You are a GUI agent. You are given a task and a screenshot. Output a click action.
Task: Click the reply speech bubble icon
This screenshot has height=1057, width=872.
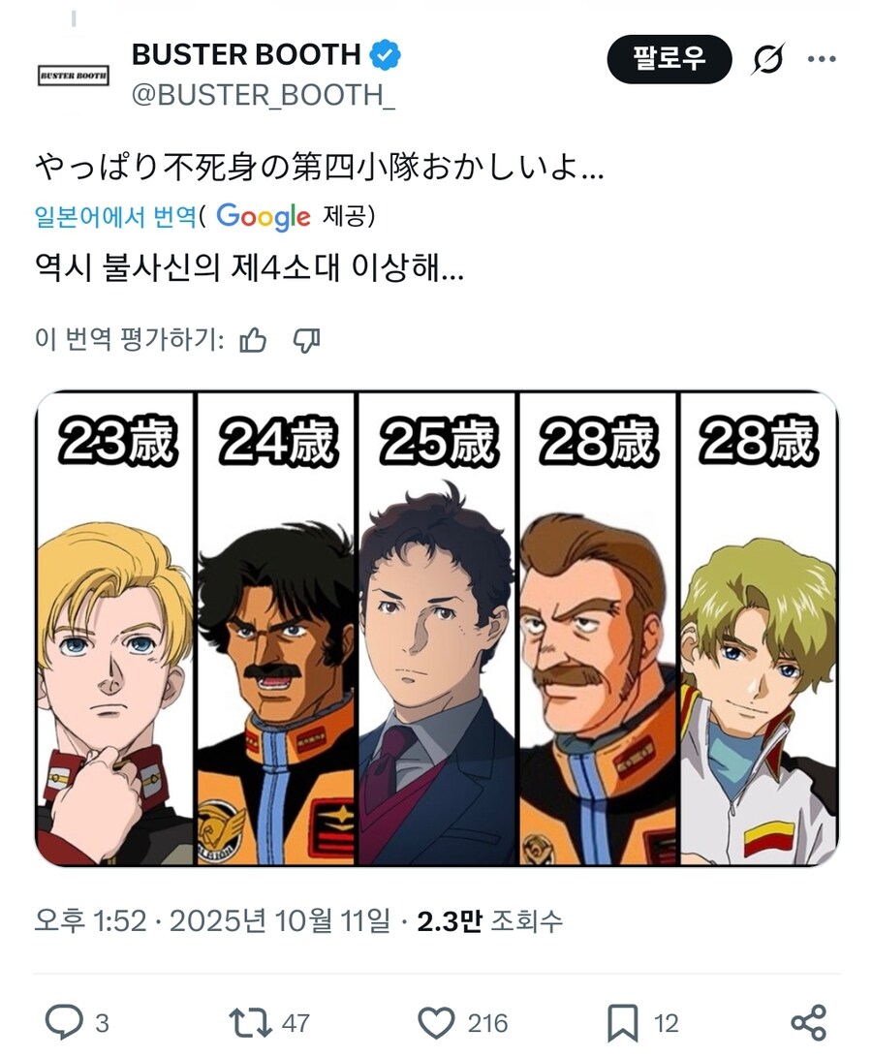[64, 1022]
